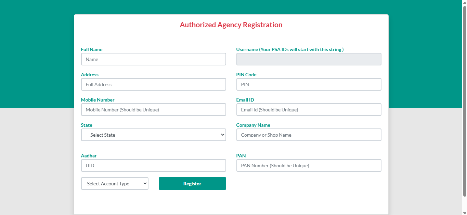467x215 pixels.
Task: Click into the PIN Code field
Action: pyautogui.click(x=309, y=85)
